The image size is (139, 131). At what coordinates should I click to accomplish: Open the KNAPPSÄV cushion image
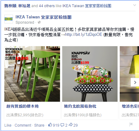coord(90,74)
